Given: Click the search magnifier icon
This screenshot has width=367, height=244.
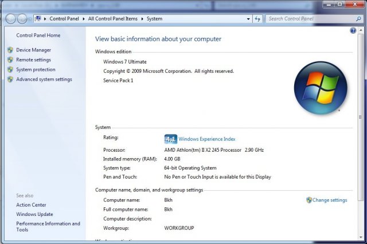Looking at the screenshot, I should coord(358,19).
